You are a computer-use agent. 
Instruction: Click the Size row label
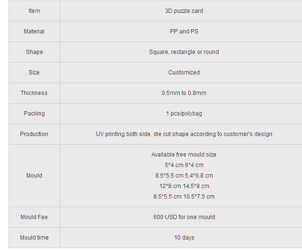(34, 73)
